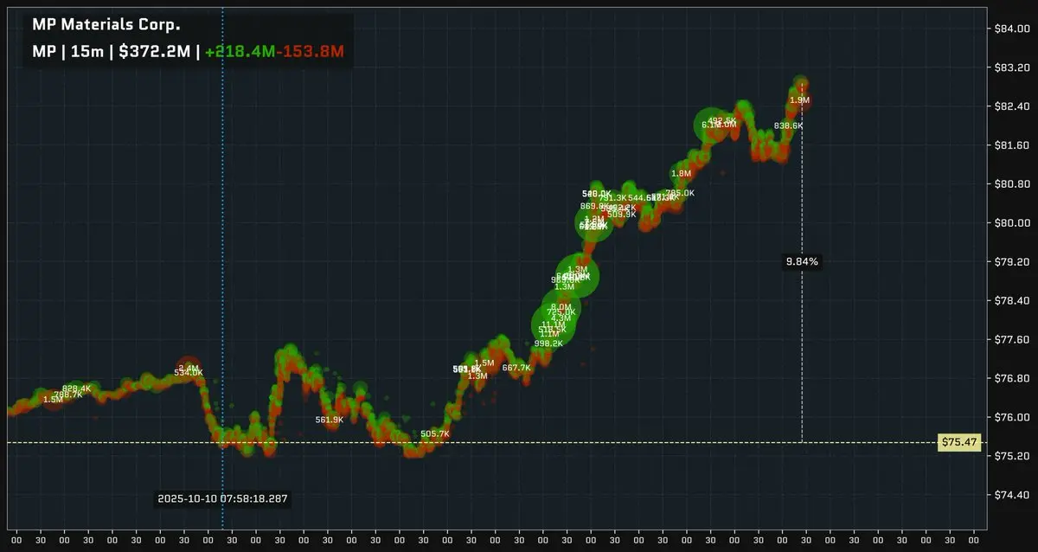Click the $80.00 price axis label

(1010, 223)
